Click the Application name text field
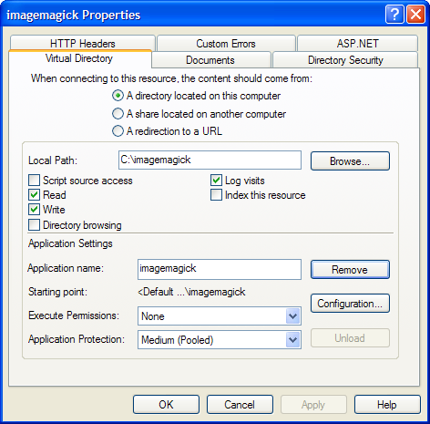430x424 pixels. (x=220, y=269)
